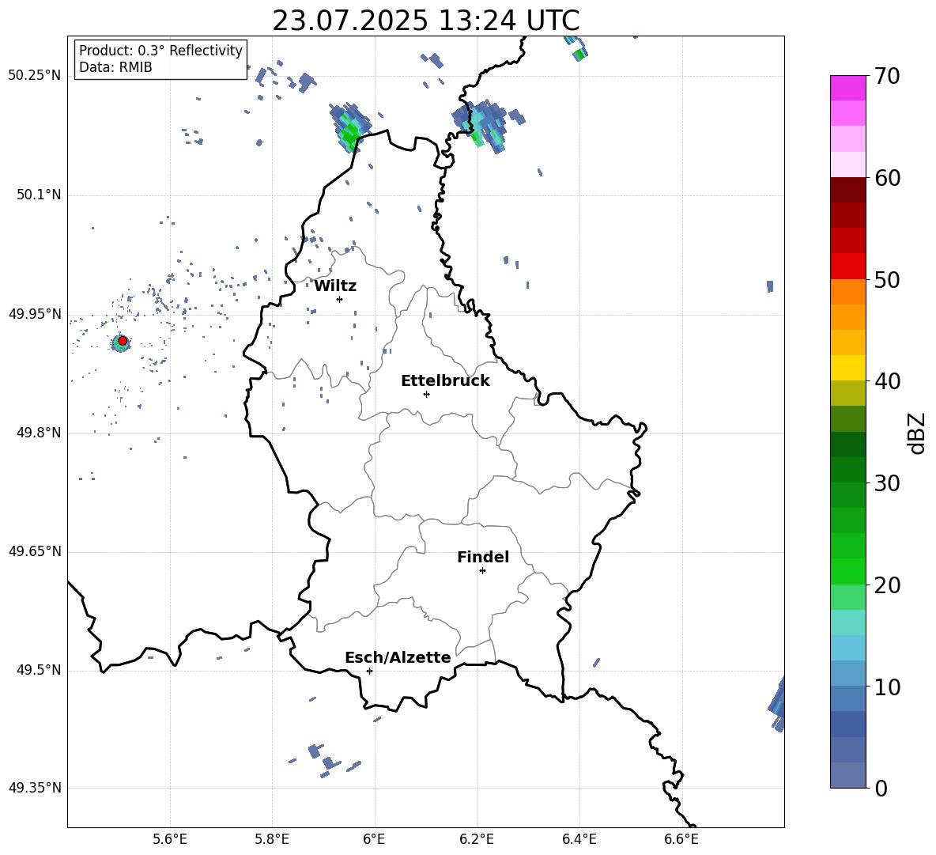Click the 70 value on the colorbar
This screenshot has height=855, width=936.
(887, 76)
